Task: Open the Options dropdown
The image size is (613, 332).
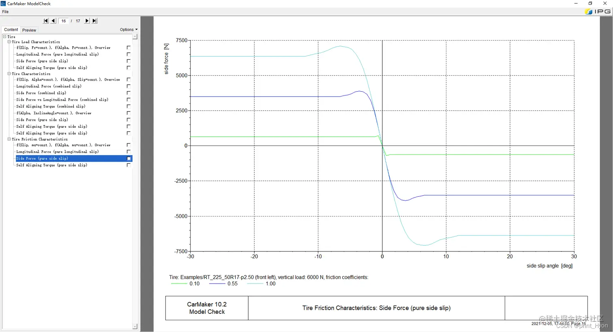Action: coord(129,30)
